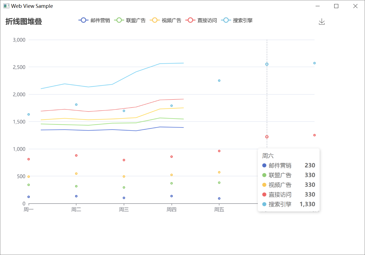
Task: Click the 3,000 y-axis label
Action: tap(19, 40)
